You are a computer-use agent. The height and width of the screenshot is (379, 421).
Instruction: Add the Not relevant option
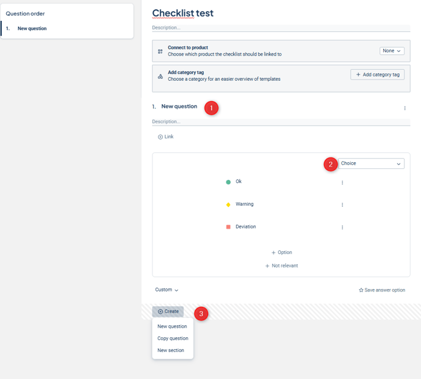point(281,266)
